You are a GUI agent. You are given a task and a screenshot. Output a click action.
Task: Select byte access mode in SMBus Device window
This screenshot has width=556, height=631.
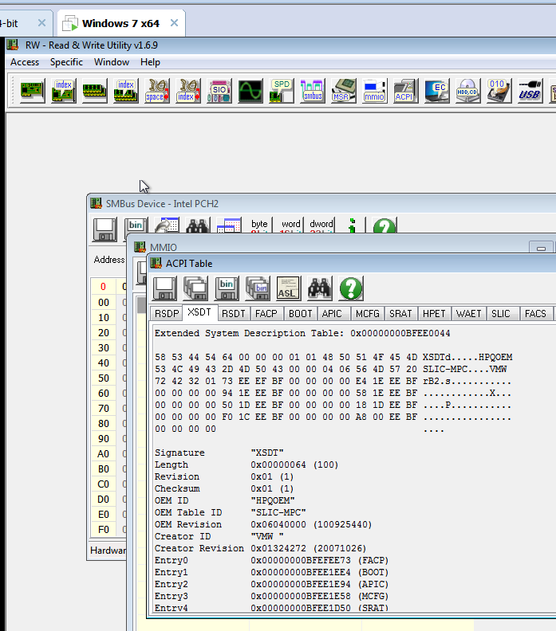[x=259, y=225]
